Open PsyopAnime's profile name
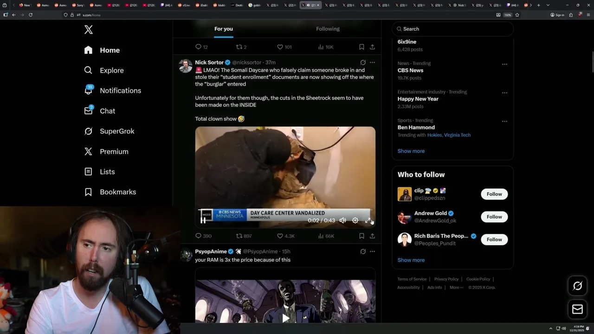The image size is (594, 334). point(211,251)
